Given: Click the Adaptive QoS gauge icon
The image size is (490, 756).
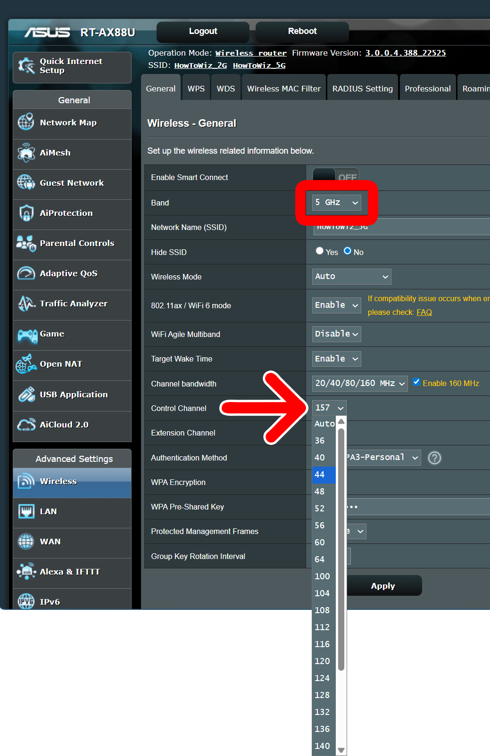Looking at the screenshot, I should [26, 273].
